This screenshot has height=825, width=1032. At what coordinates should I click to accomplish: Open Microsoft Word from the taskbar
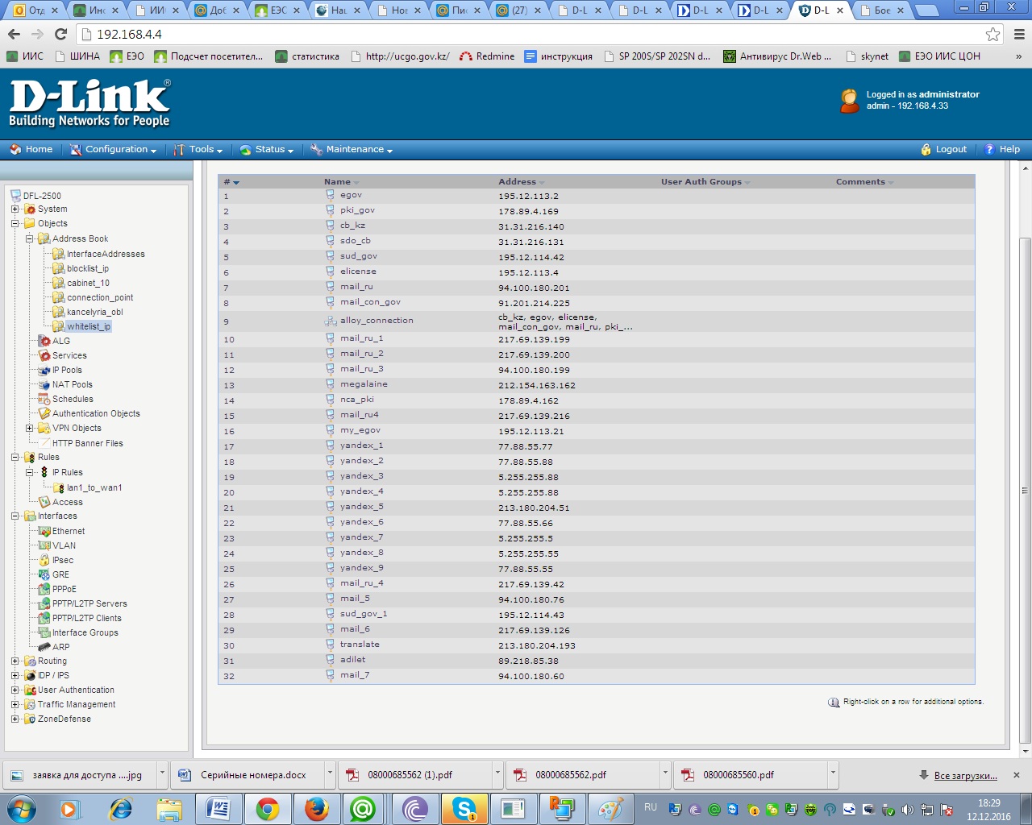click(x=218, y=808)
